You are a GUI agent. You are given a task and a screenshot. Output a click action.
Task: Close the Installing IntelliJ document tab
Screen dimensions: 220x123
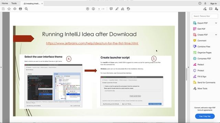(x=42, y=4)
